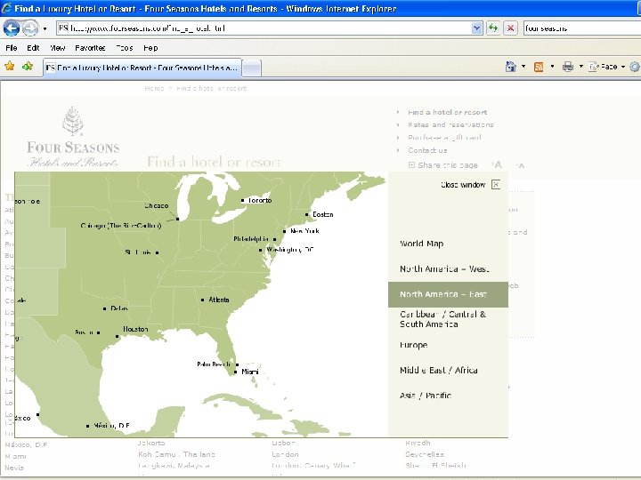Screen dimensions: 641x480
Task: Click the Close window X box
Action: click(496, 185)
